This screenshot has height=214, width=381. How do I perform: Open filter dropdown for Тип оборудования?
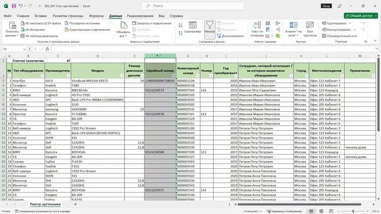pyautogui.click(x=42, y=76)
